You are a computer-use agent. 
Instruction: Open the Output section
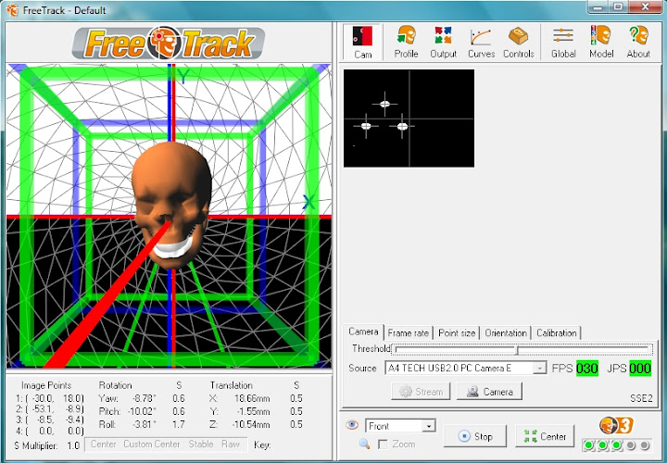[443, 42]
